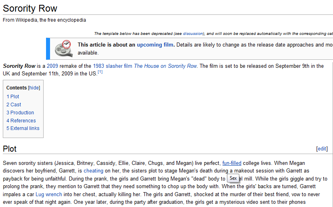Edit the Plot section via 'edit'
Viewport: 333px width, 207px height.
[322, 149]
